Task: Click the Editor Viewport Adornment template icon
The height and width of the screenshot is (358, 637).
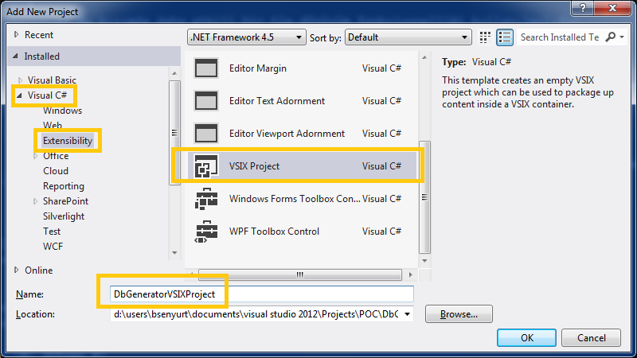Action: pos(206,134)
